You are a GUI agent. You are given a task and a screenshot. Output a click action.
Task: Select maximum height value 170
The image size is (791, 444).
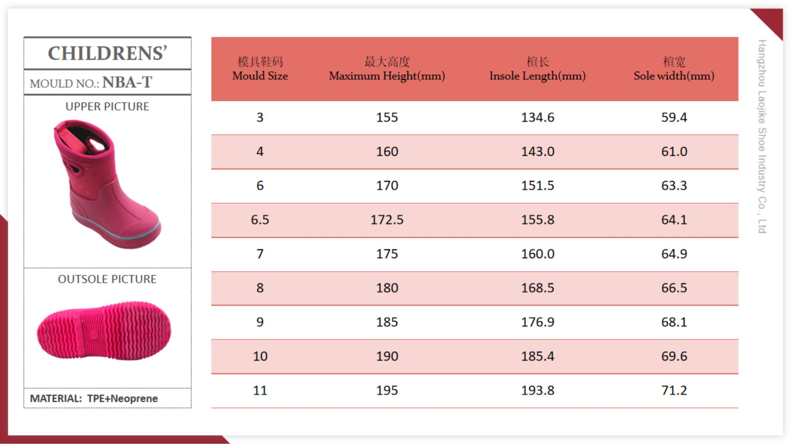387,186
